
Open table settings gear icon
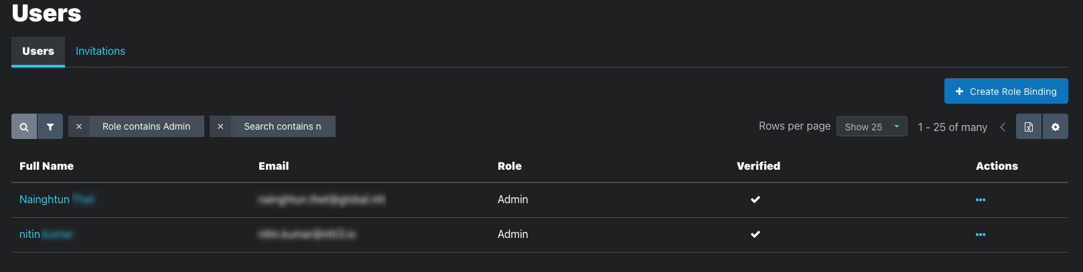coord(1056,126)
